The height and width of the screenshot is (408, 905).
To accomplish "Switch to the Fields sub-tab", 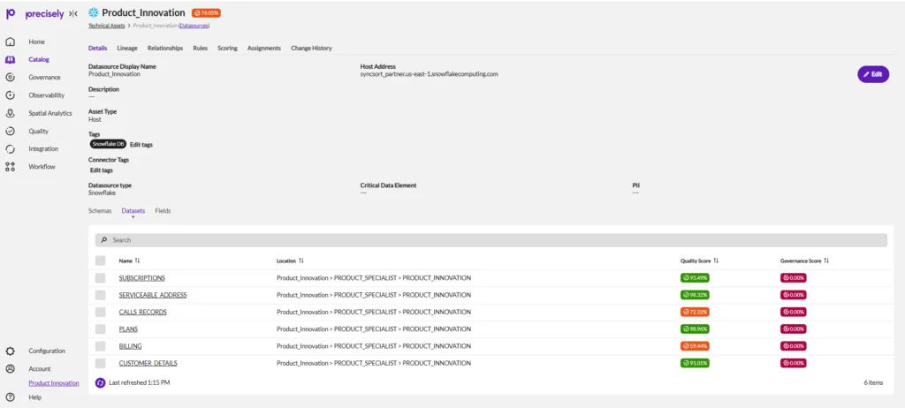I will pyautogui.click(x=163, y=211).
